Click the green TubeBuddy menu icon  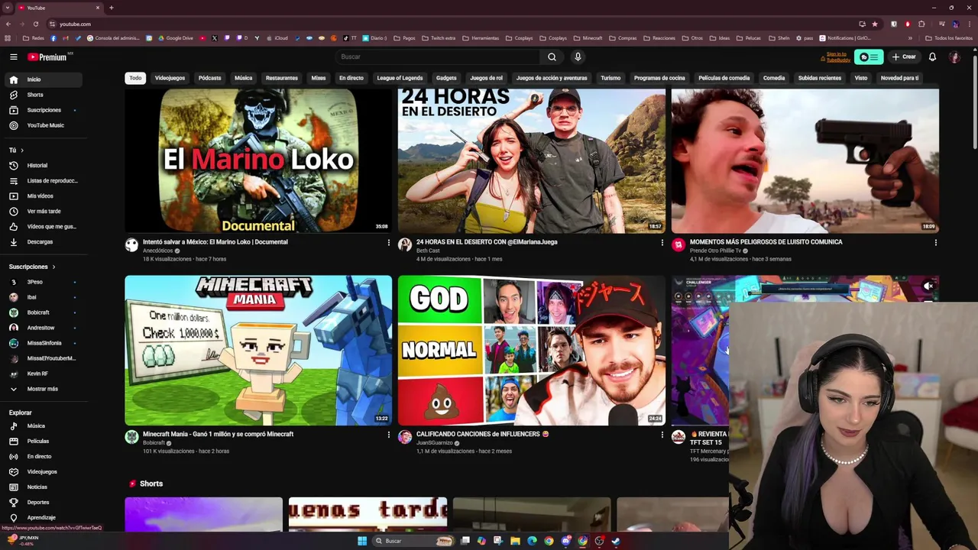click(x=869, y=57)
